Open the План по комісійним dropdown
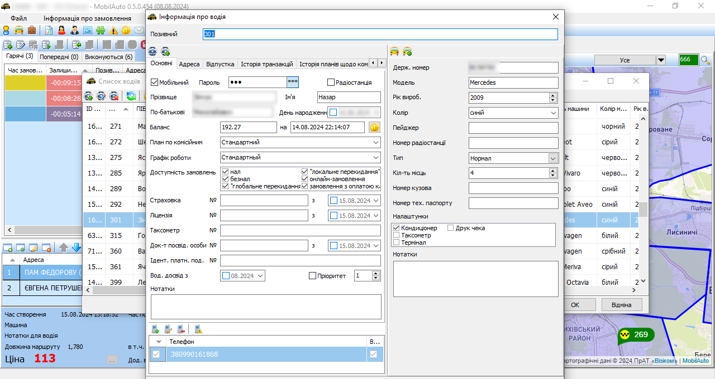This screenshot has width=715, height=379. point(376,143)
